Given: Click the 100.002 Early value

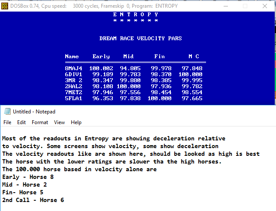Looking at the screenshot, I should 101,68.
